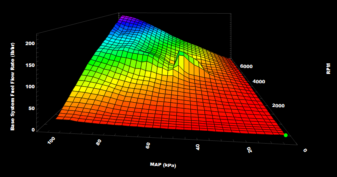Click the 60 tick label on MAP axis
This screenshot has height=177, width=337.
point(148,145)
